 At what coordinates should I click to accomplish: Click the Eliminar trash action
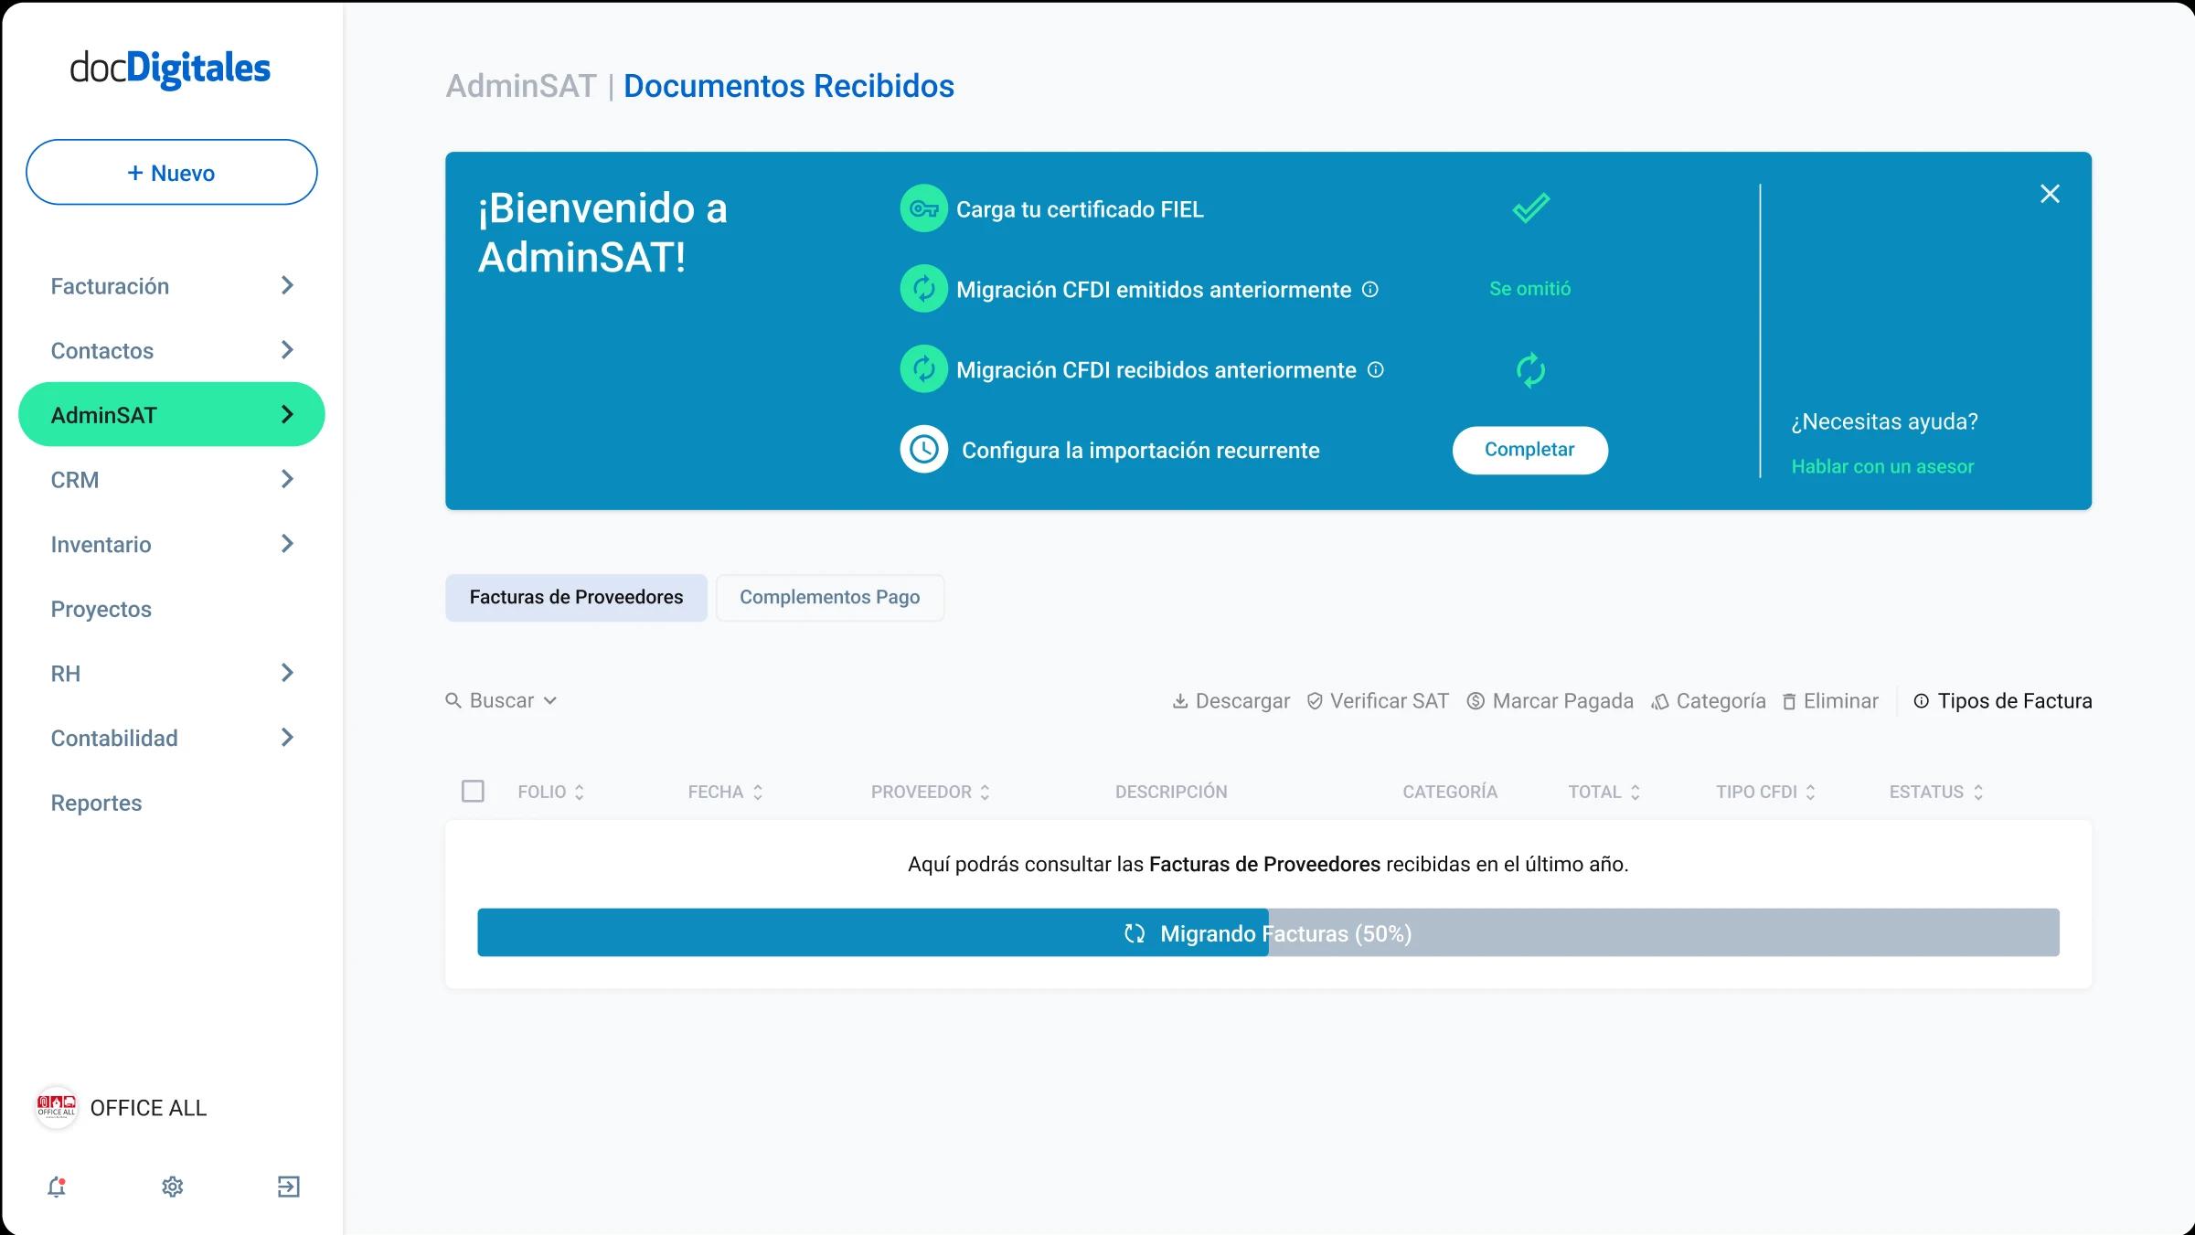pyautogui.click(x=1830, y=701)
